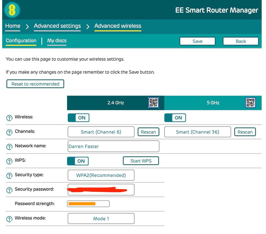Click the help icon beside Wireless

[9, 118]
